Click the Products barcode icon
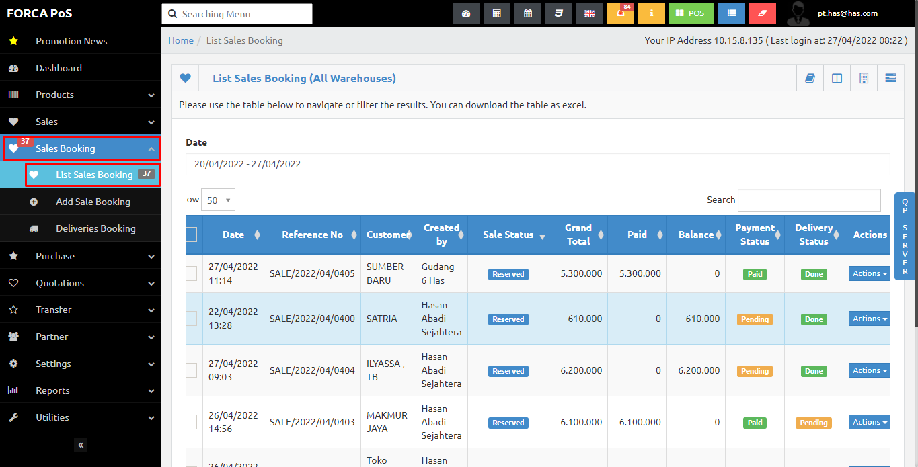Viewport: 918px width, 467px height. pyautogui.click(x=13, y=95)
